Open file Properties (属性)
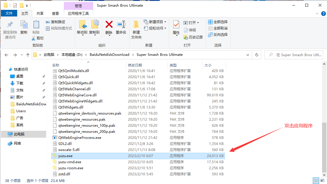Screen dimensions: 327x184 [176, 28]
